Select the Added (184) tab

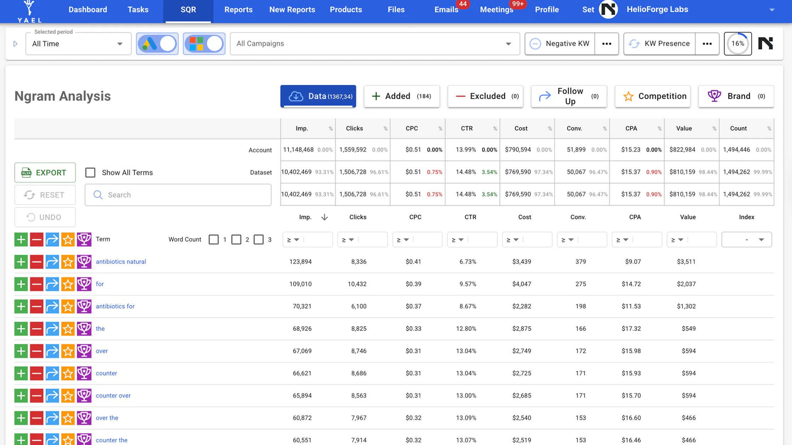coord(401,96)
